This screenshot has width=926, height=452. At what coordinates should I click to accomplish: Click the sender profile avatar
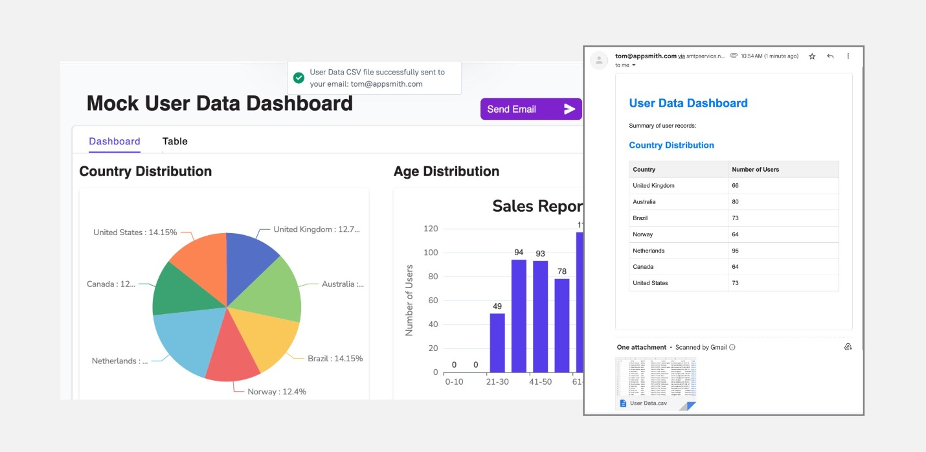[x=600, y=60]
